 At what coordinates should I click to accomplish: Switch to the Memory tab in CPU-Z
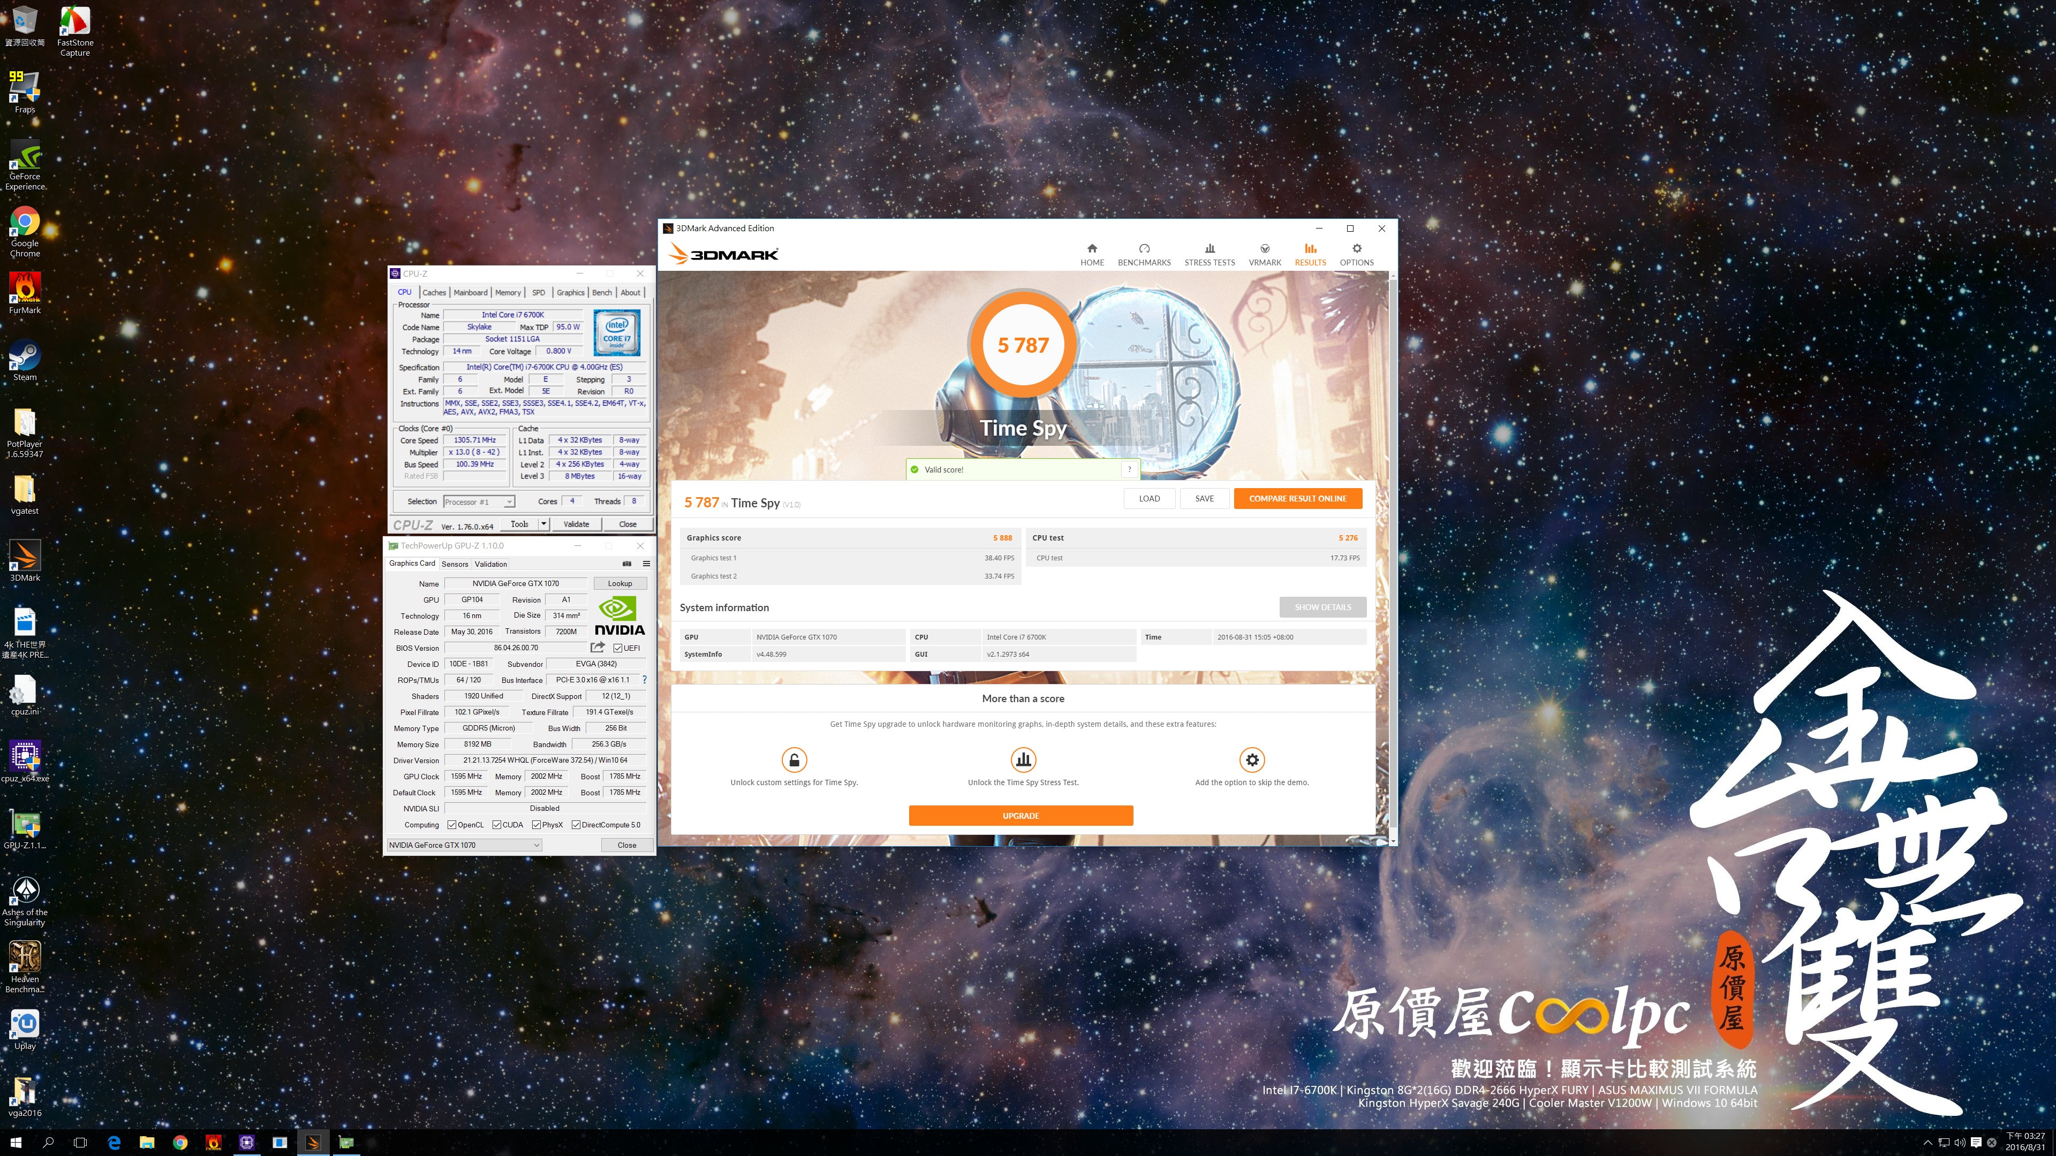tap(508, 293)
